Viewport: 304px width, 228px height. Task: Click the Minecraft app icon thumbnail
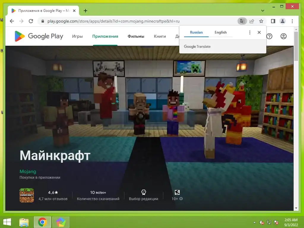(27, 195)
